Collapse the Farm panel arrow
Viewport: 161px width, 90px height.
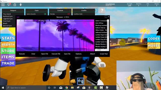point(46,10)
